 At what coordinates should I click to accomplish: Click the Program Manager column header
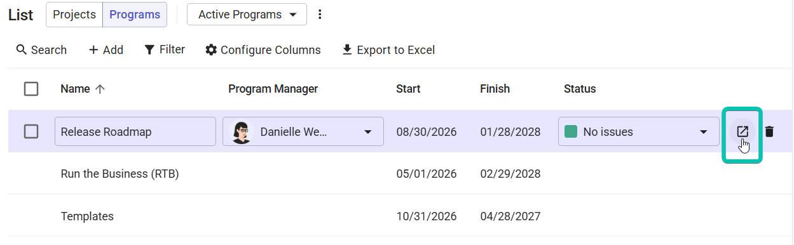273,89
